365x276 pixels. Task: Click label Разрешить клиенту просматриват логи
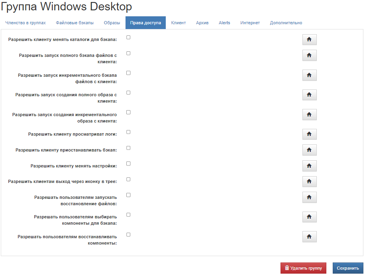click(73, 134)
